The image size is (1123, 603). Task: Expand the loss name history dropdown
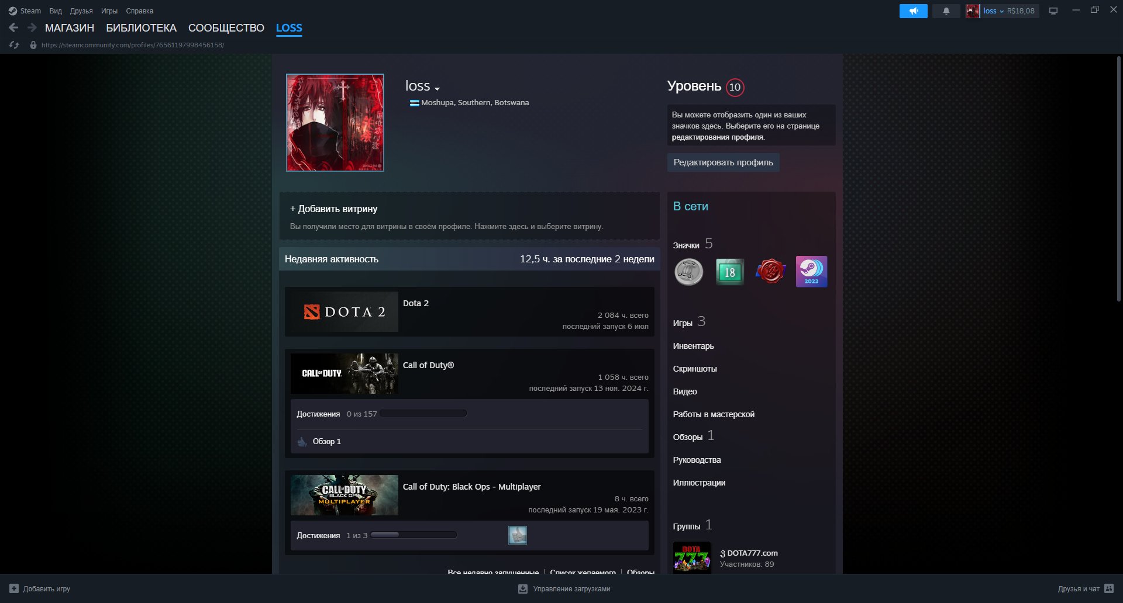point(437,89)
